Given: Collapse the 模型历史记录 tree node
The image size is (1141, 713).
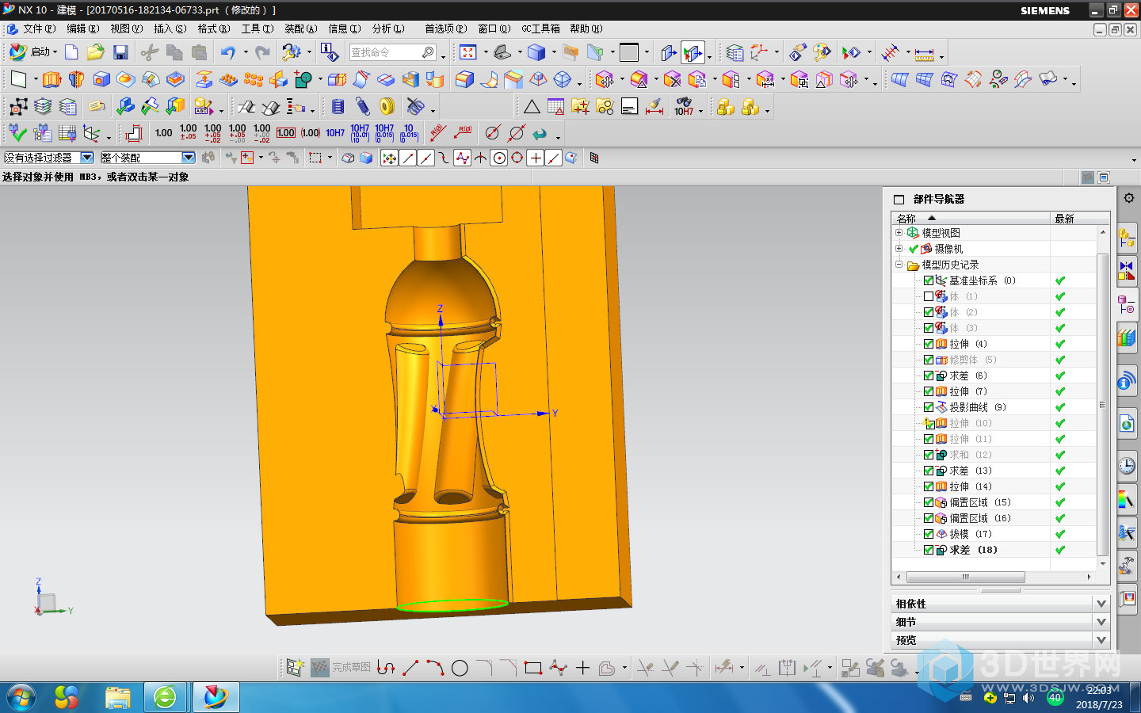Looking at the screenshot, I should pyautogui.click(x=899, y=265).
